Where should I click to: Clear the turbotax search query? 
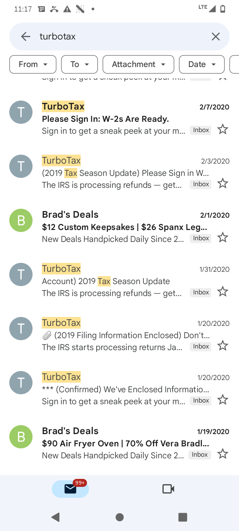[x=216, y=37]
